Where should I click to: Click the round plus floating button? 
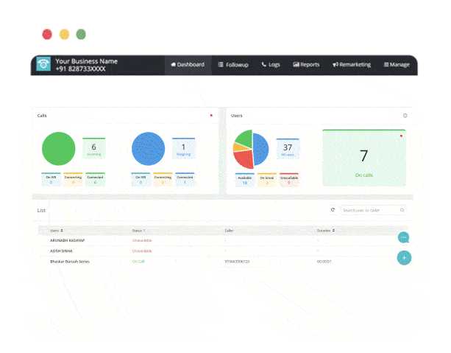(x=404, y=258)
